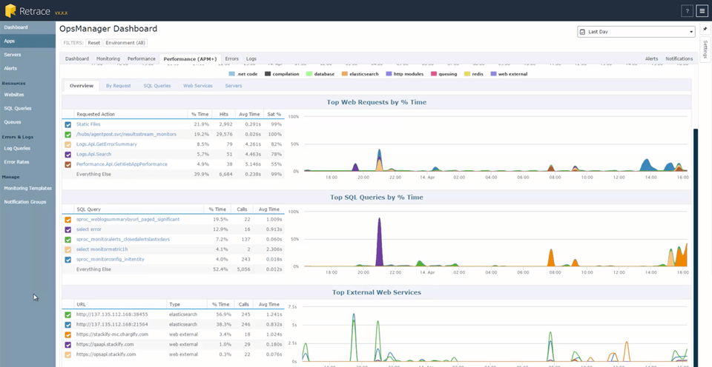Image resolution: width=712 pixels, height=367 pixels.
Task: Open the vertical Settings side panel
Action: (705, 50)
